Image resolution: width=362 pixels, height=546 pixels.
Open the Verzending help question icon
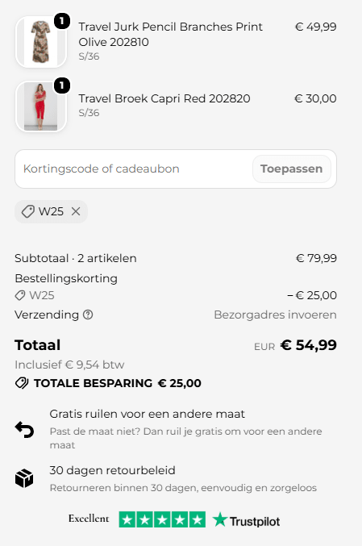[88, 315]
